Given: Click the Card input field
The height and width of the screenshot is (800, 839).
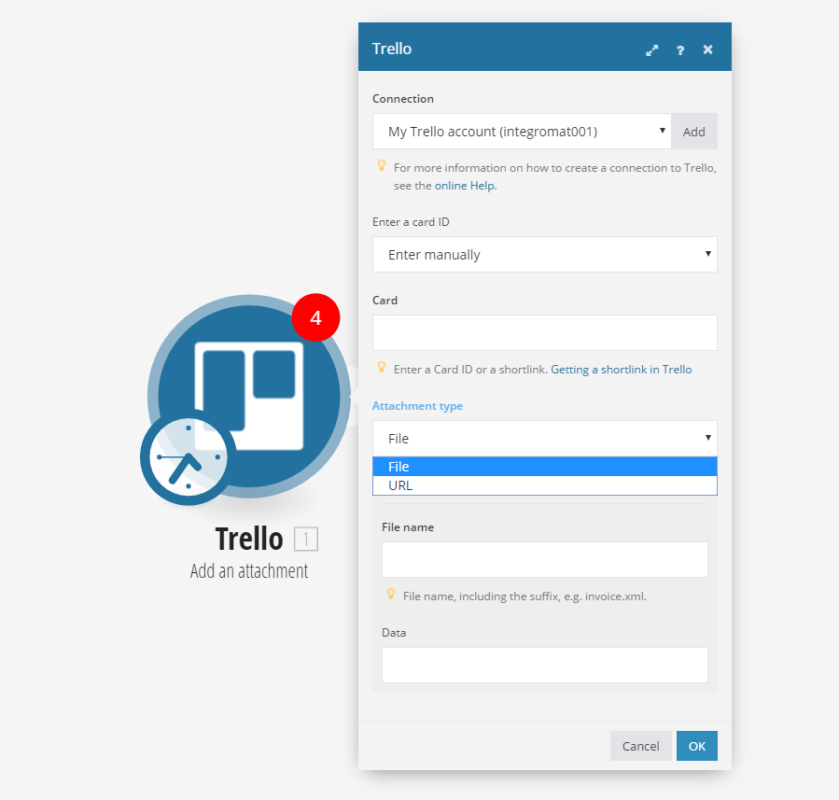Looking at the screenshot, I should point(545,333).
